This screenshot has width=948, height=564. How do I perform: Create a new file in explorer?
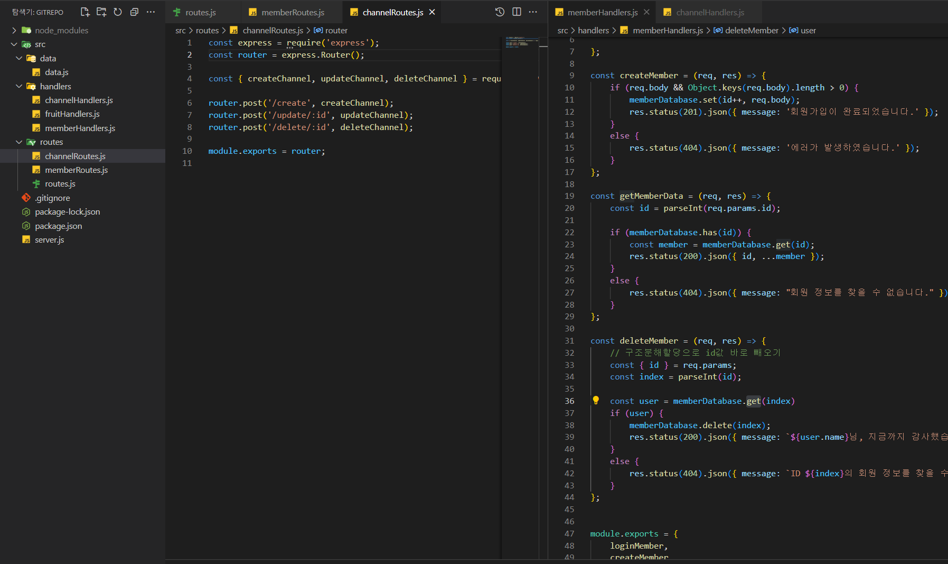pyautogui.click(x=85, y=12)
